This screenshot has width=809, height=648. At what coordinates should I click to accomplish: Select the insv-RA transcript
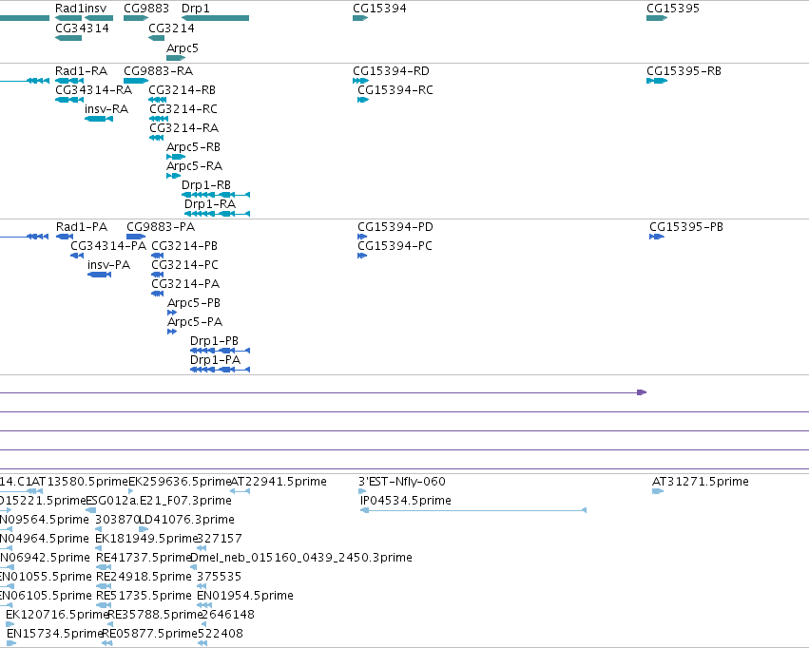click(x=106, y=109)
